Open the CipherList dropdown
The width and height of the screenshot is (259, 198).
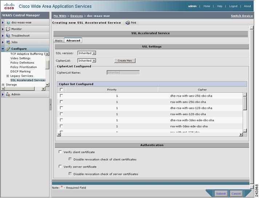click(x=87, y=61)
